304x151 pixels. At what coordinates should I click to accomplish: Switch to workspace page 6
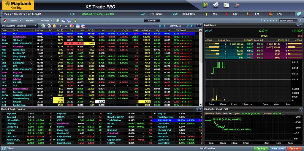276,20
